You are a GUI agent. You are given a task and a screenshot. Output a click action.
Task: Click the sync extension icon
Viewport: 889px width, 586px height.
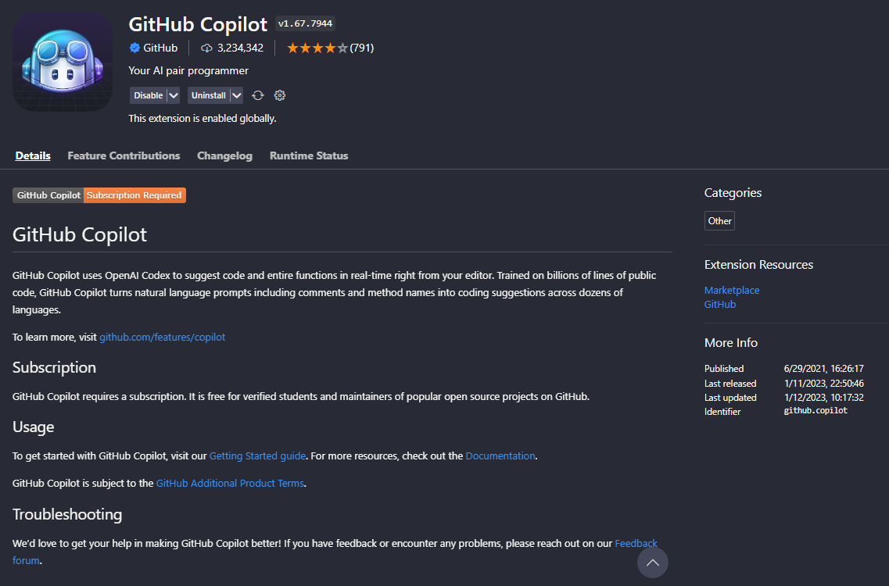click(x=258, y=95)
